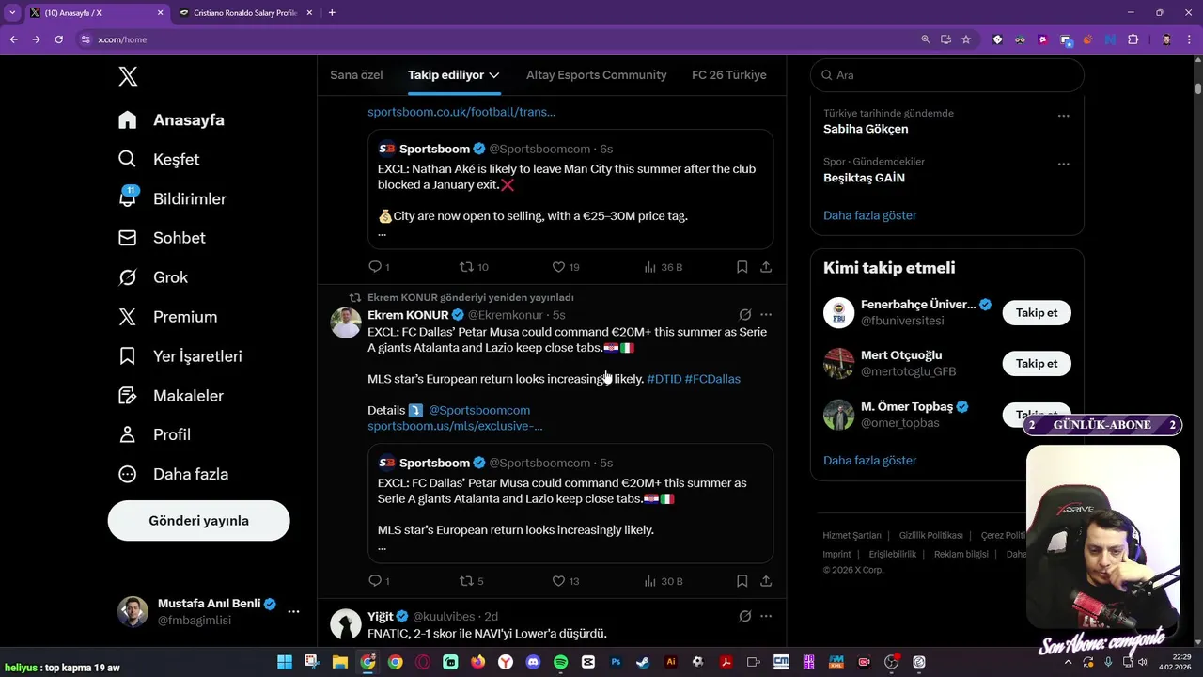Image resolution: width=1203 pixels, height=677 pixels.
Task: Switch to FC 26 Türkiye tab
Action: click(729, 75)
